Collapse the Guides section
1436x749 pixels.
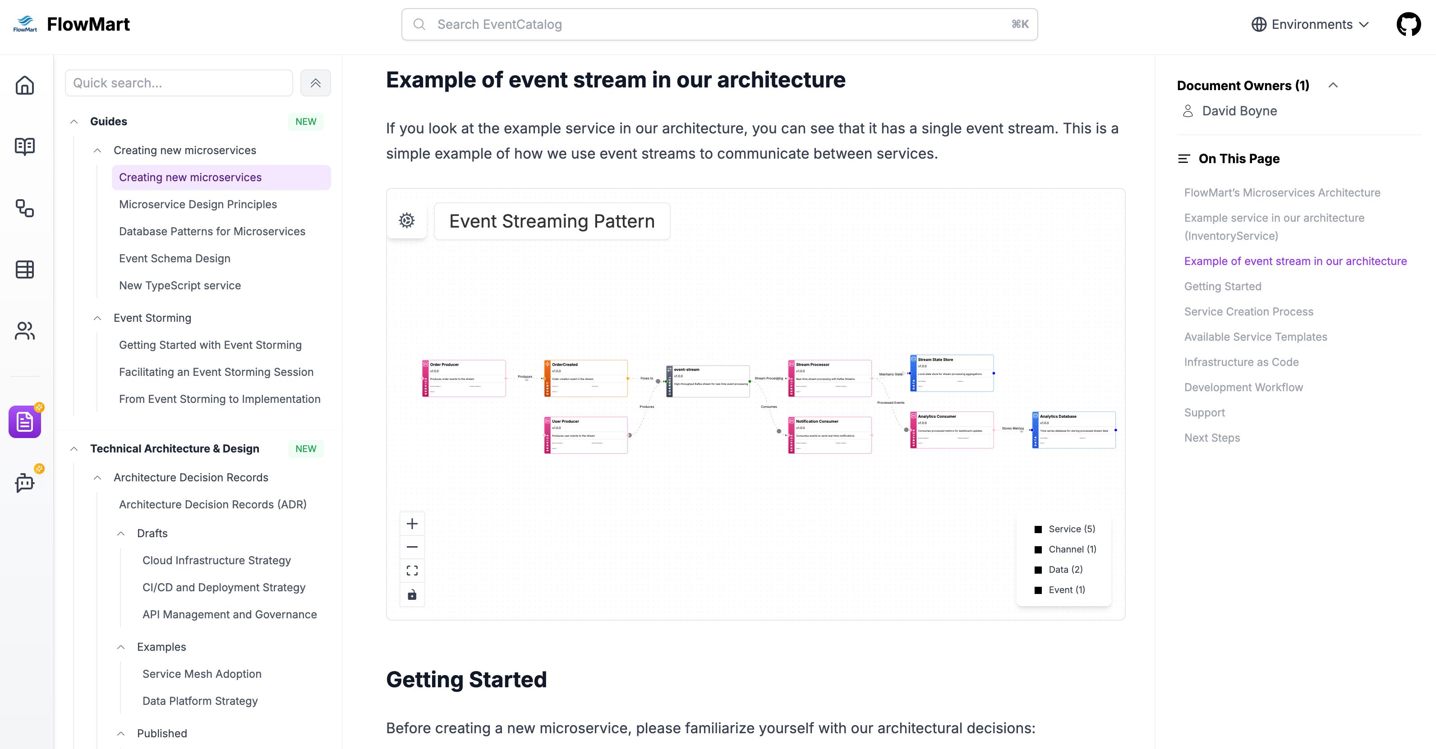pyautogui.click(x=75, y=121)
